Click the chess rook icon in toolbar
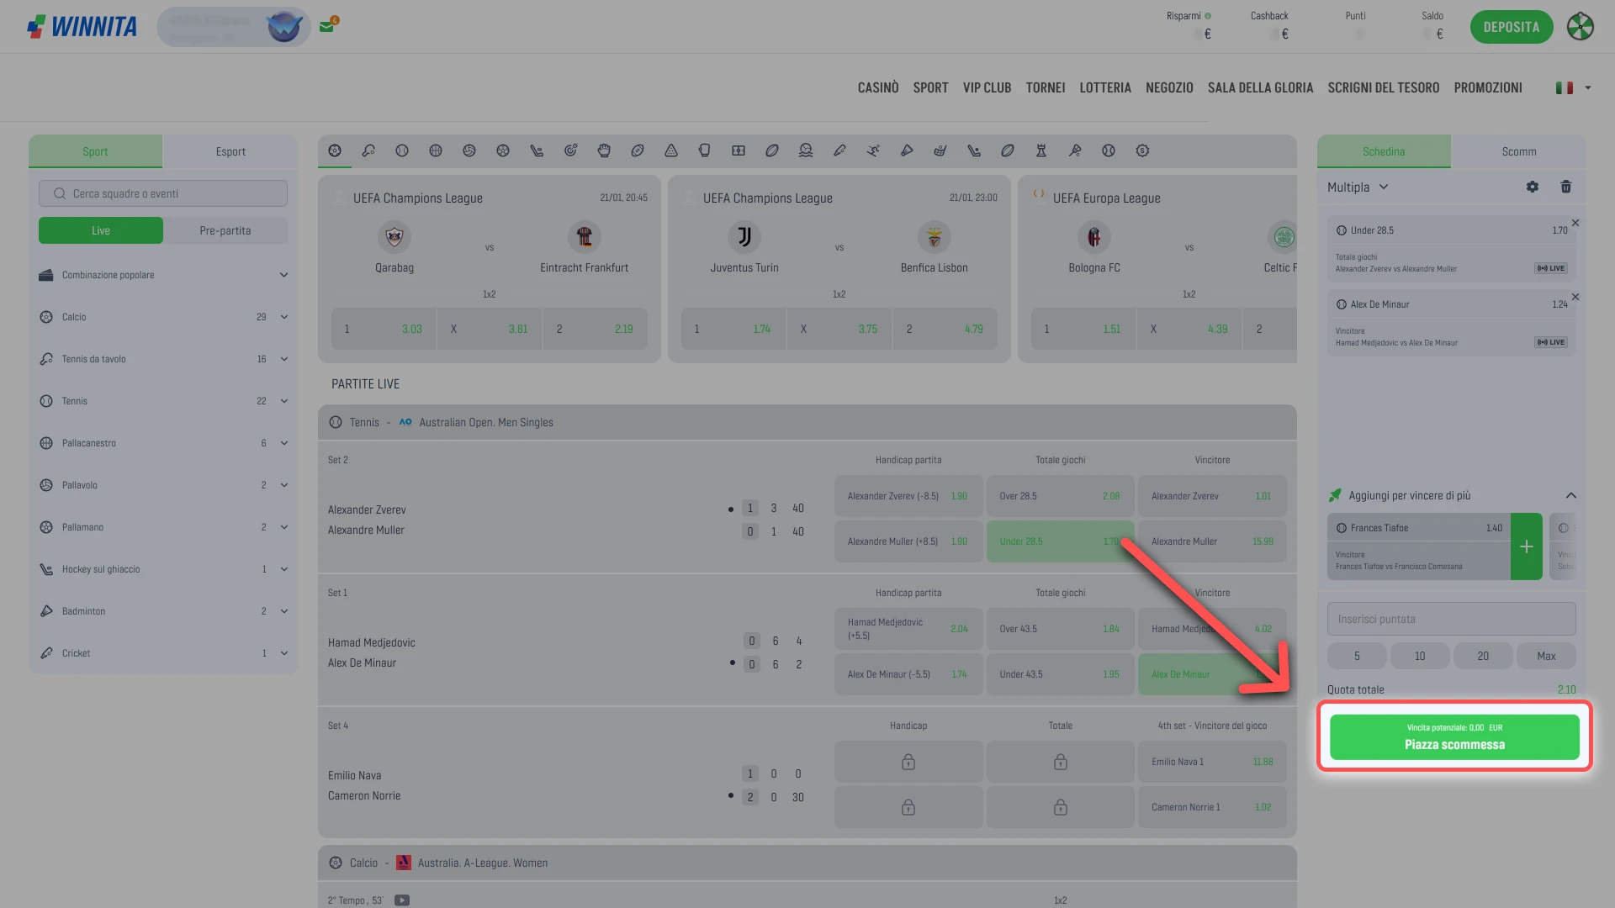The image size is (1615, 908). coord(1041,150)
